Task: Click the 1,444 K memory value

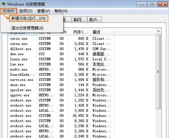Action: pos(82,90)
